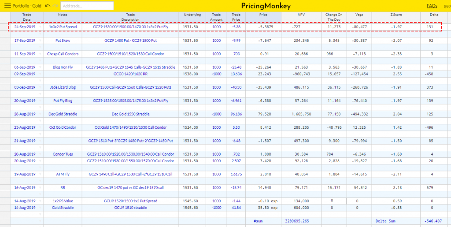Click the Put Skew note cell
This screenshot has width=451, height=227.
point(63,41)
